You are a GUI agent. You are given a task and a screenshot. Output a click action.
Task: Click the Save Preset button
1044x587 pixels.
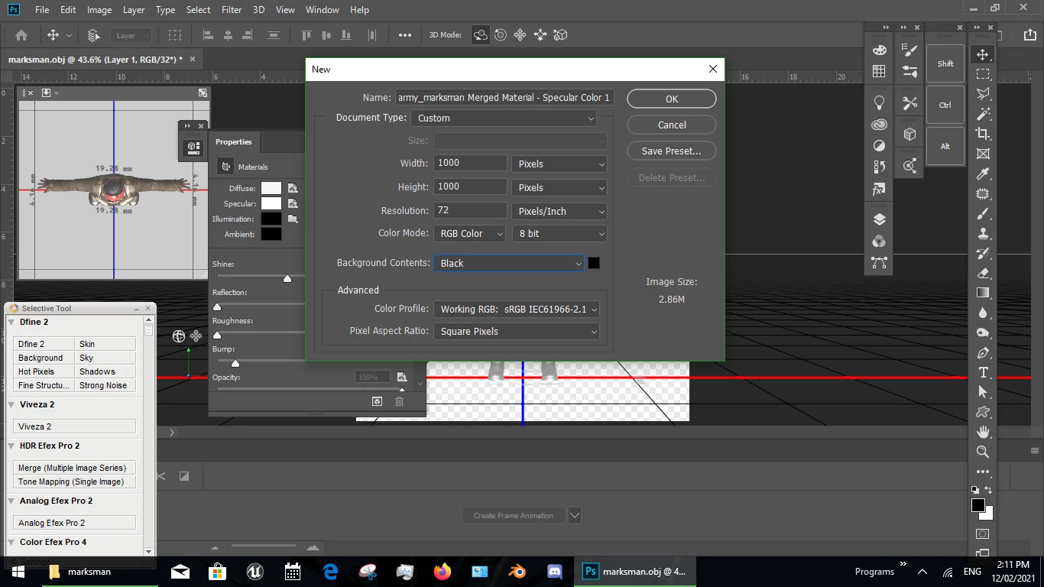[x=672, y=151]
